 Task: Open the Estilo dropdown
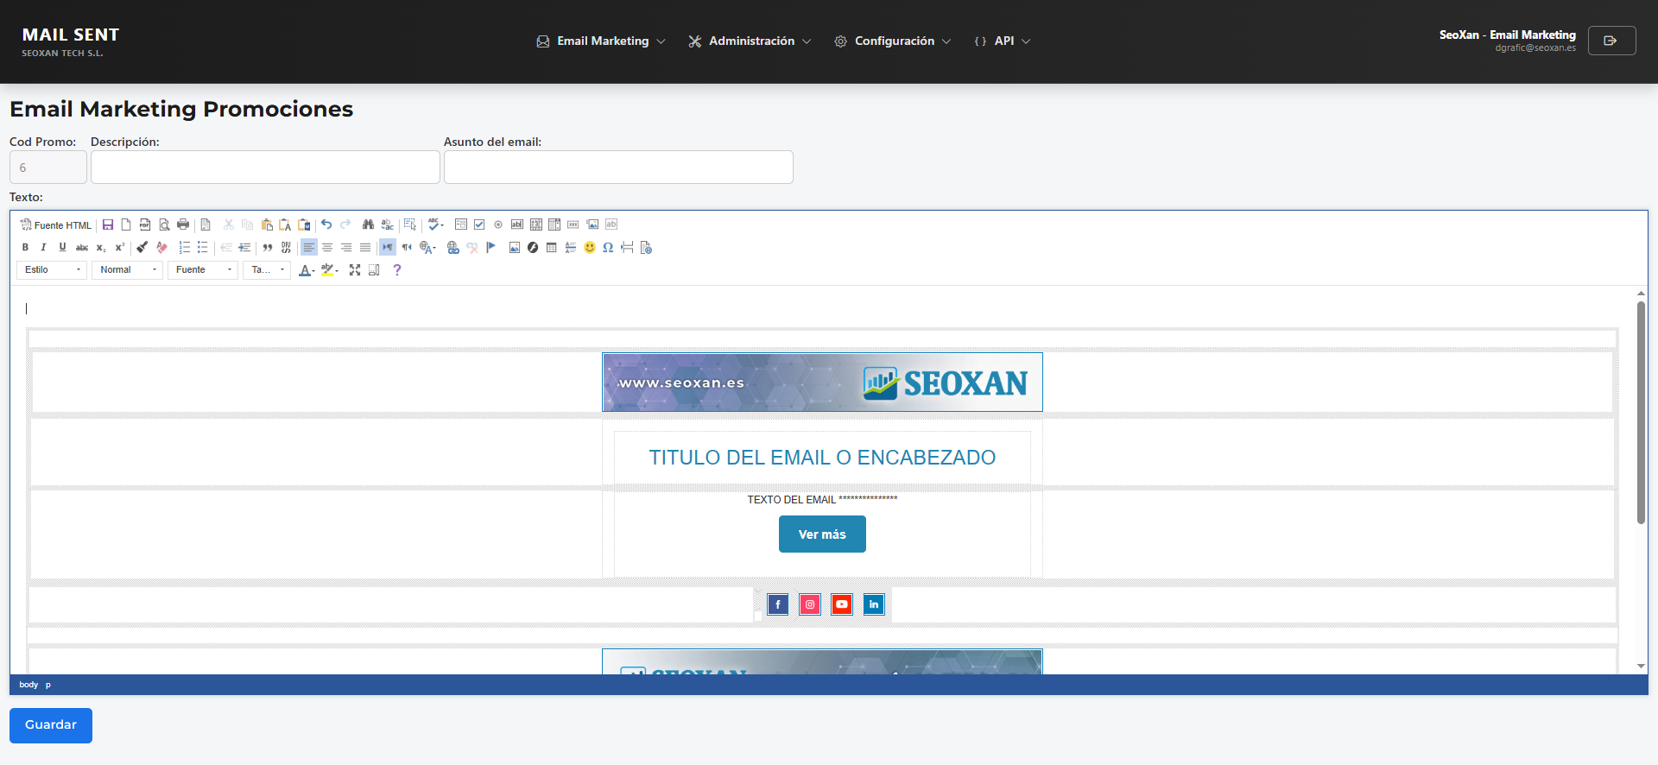(52, 269)
